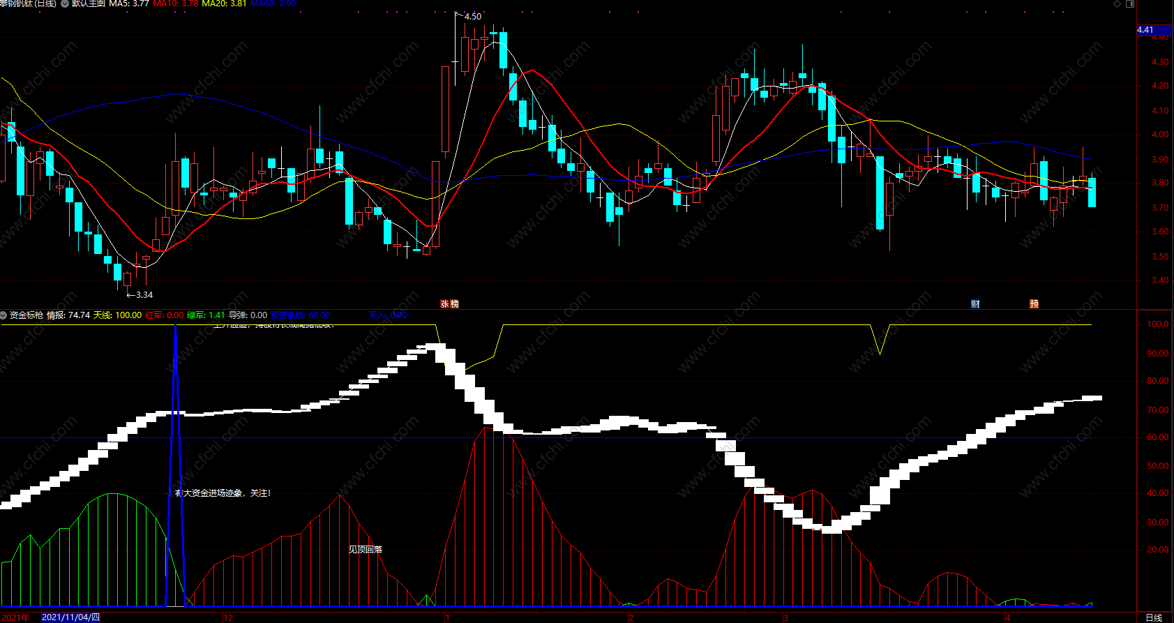Click the 4.41 current price tag
The image size is (1174, 623).
(x=1154, y=30)
